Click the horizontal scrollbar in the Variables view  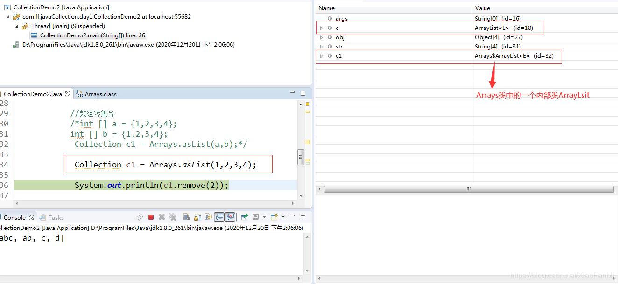(x=469, y=189)
